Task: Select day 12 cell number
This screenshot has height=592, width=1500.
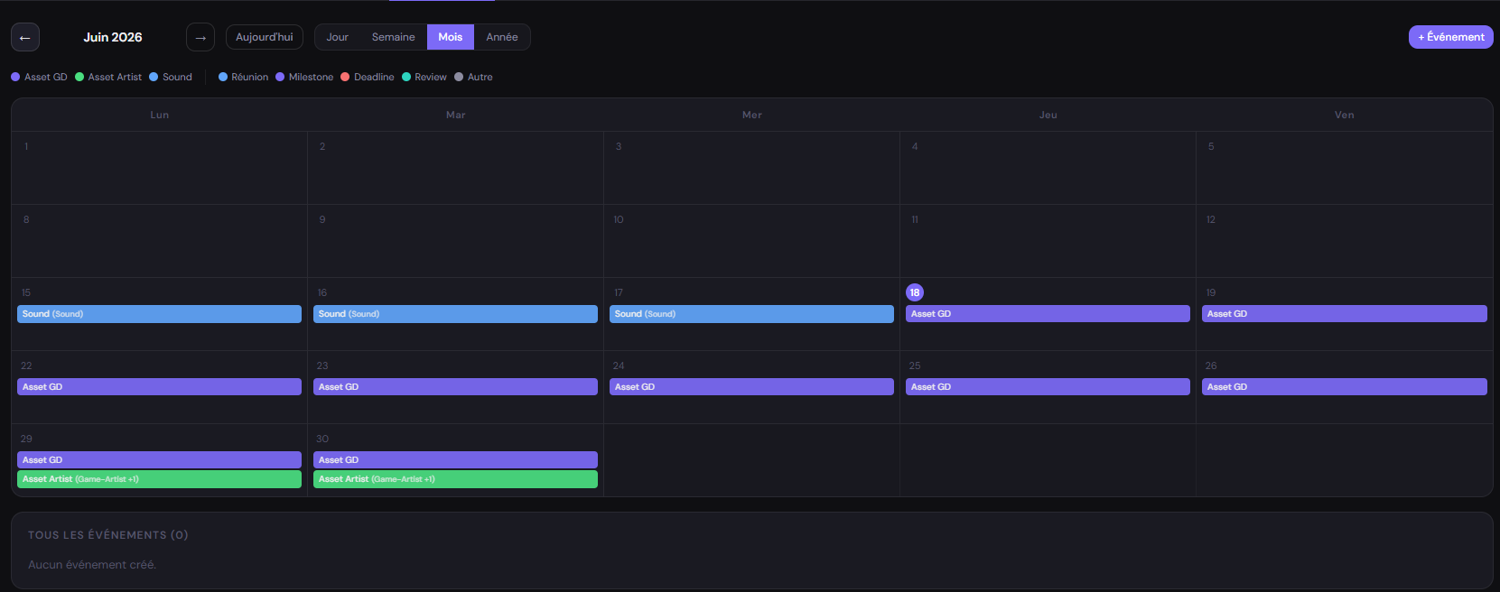Action: (x=1211, y=219)
